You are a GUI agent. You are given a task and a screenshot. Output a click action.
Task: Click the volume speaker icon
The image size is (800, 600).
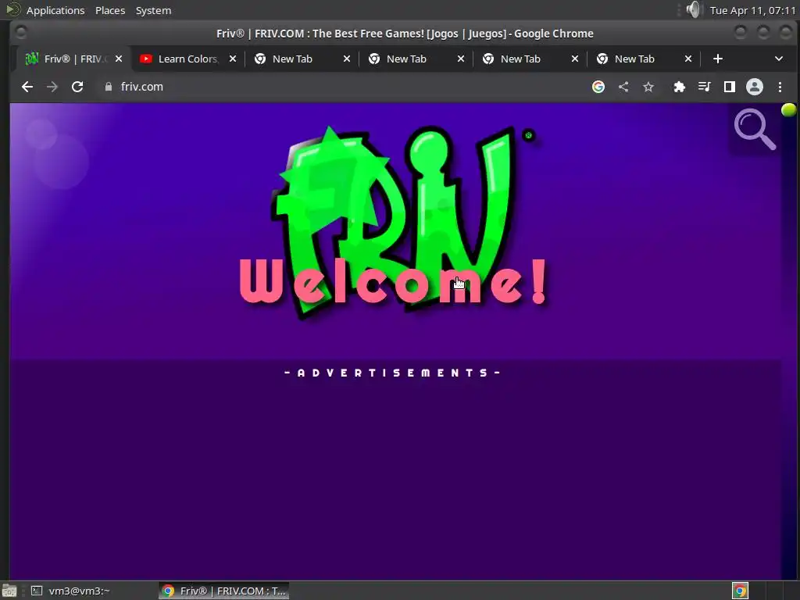694,9
